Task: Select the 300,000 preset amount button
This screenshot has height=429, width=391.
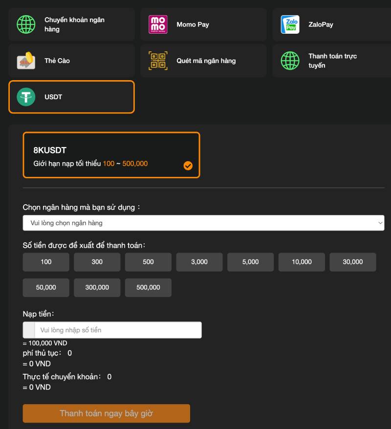Action: point(97,287)
